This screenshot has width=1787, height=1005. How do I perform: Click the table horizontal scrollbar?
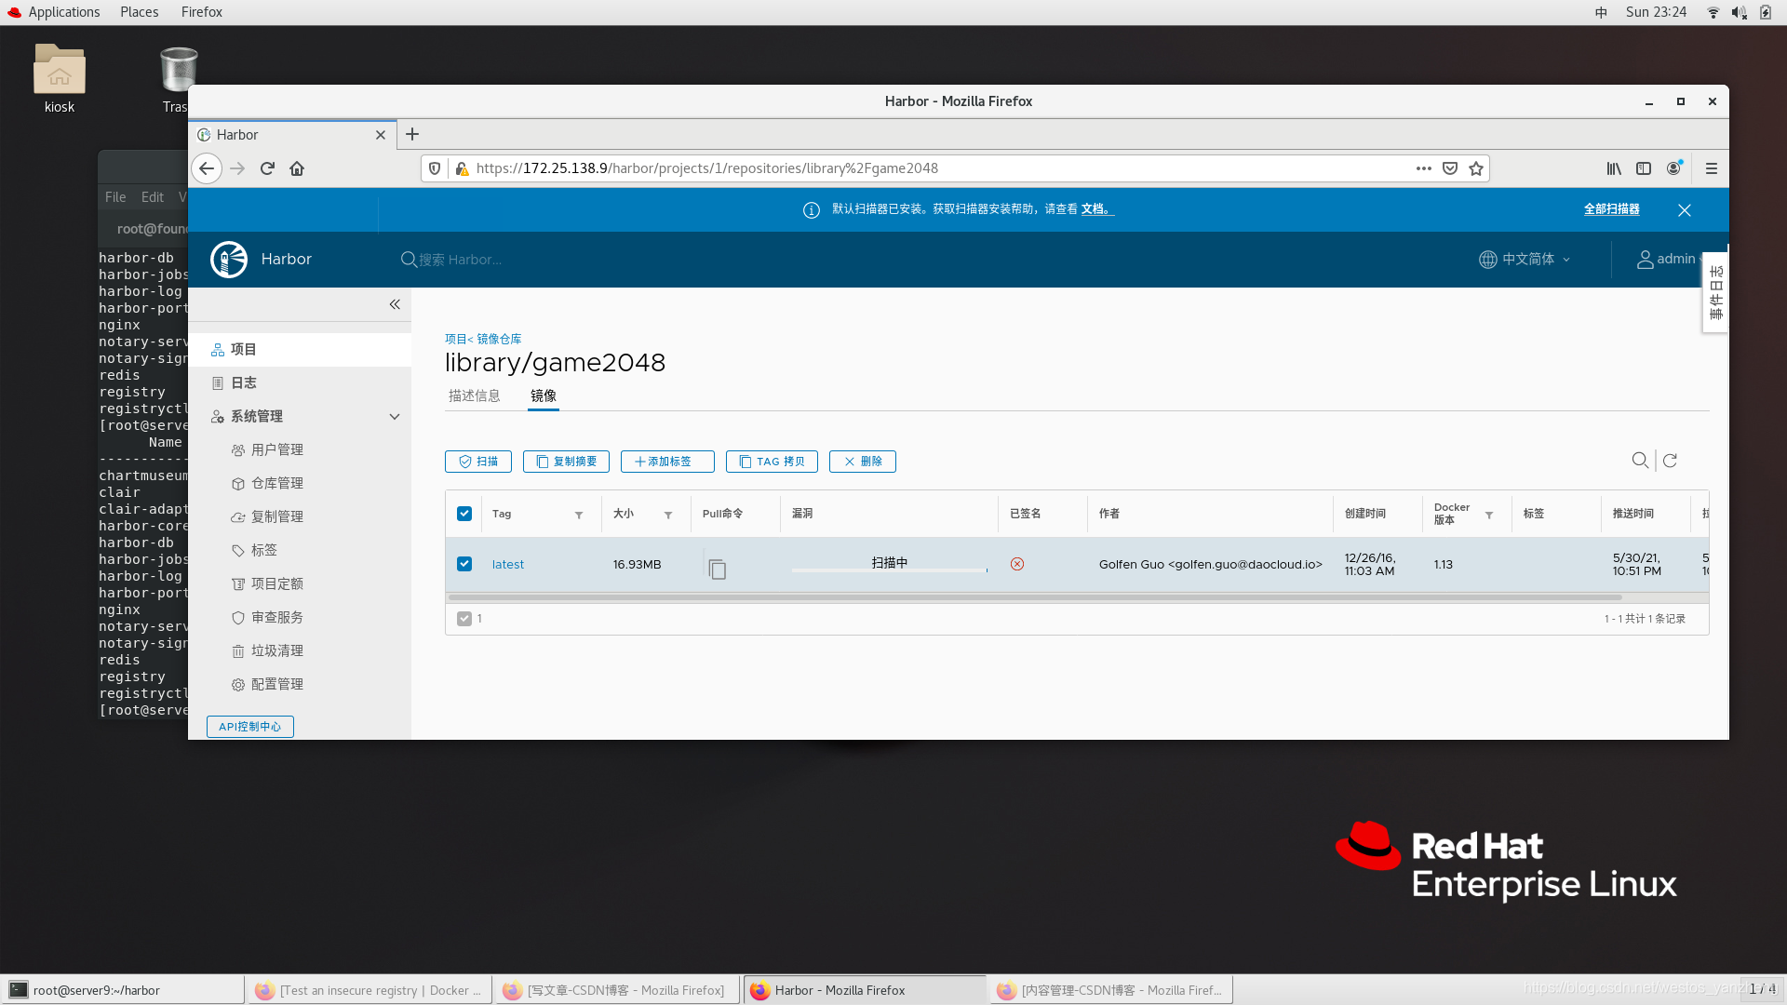1034,597
